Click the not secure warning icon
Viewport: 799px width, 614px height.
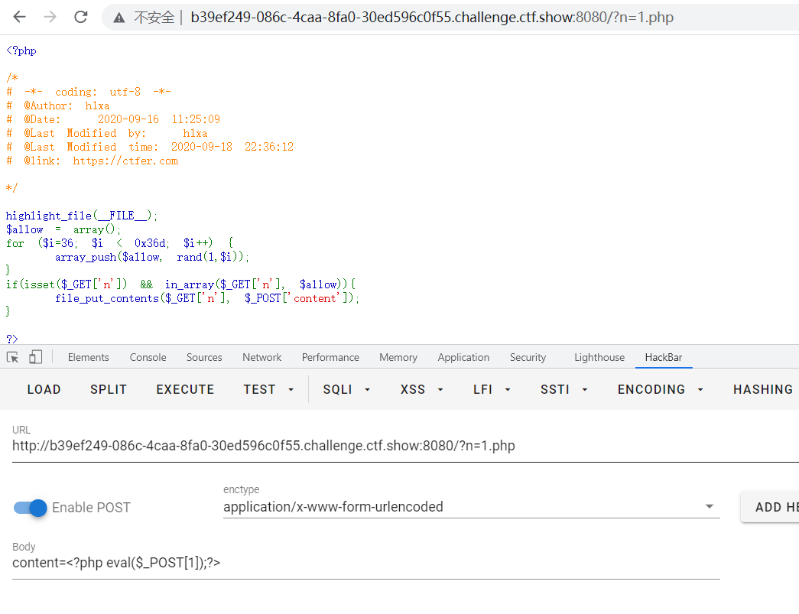(119, 18)
